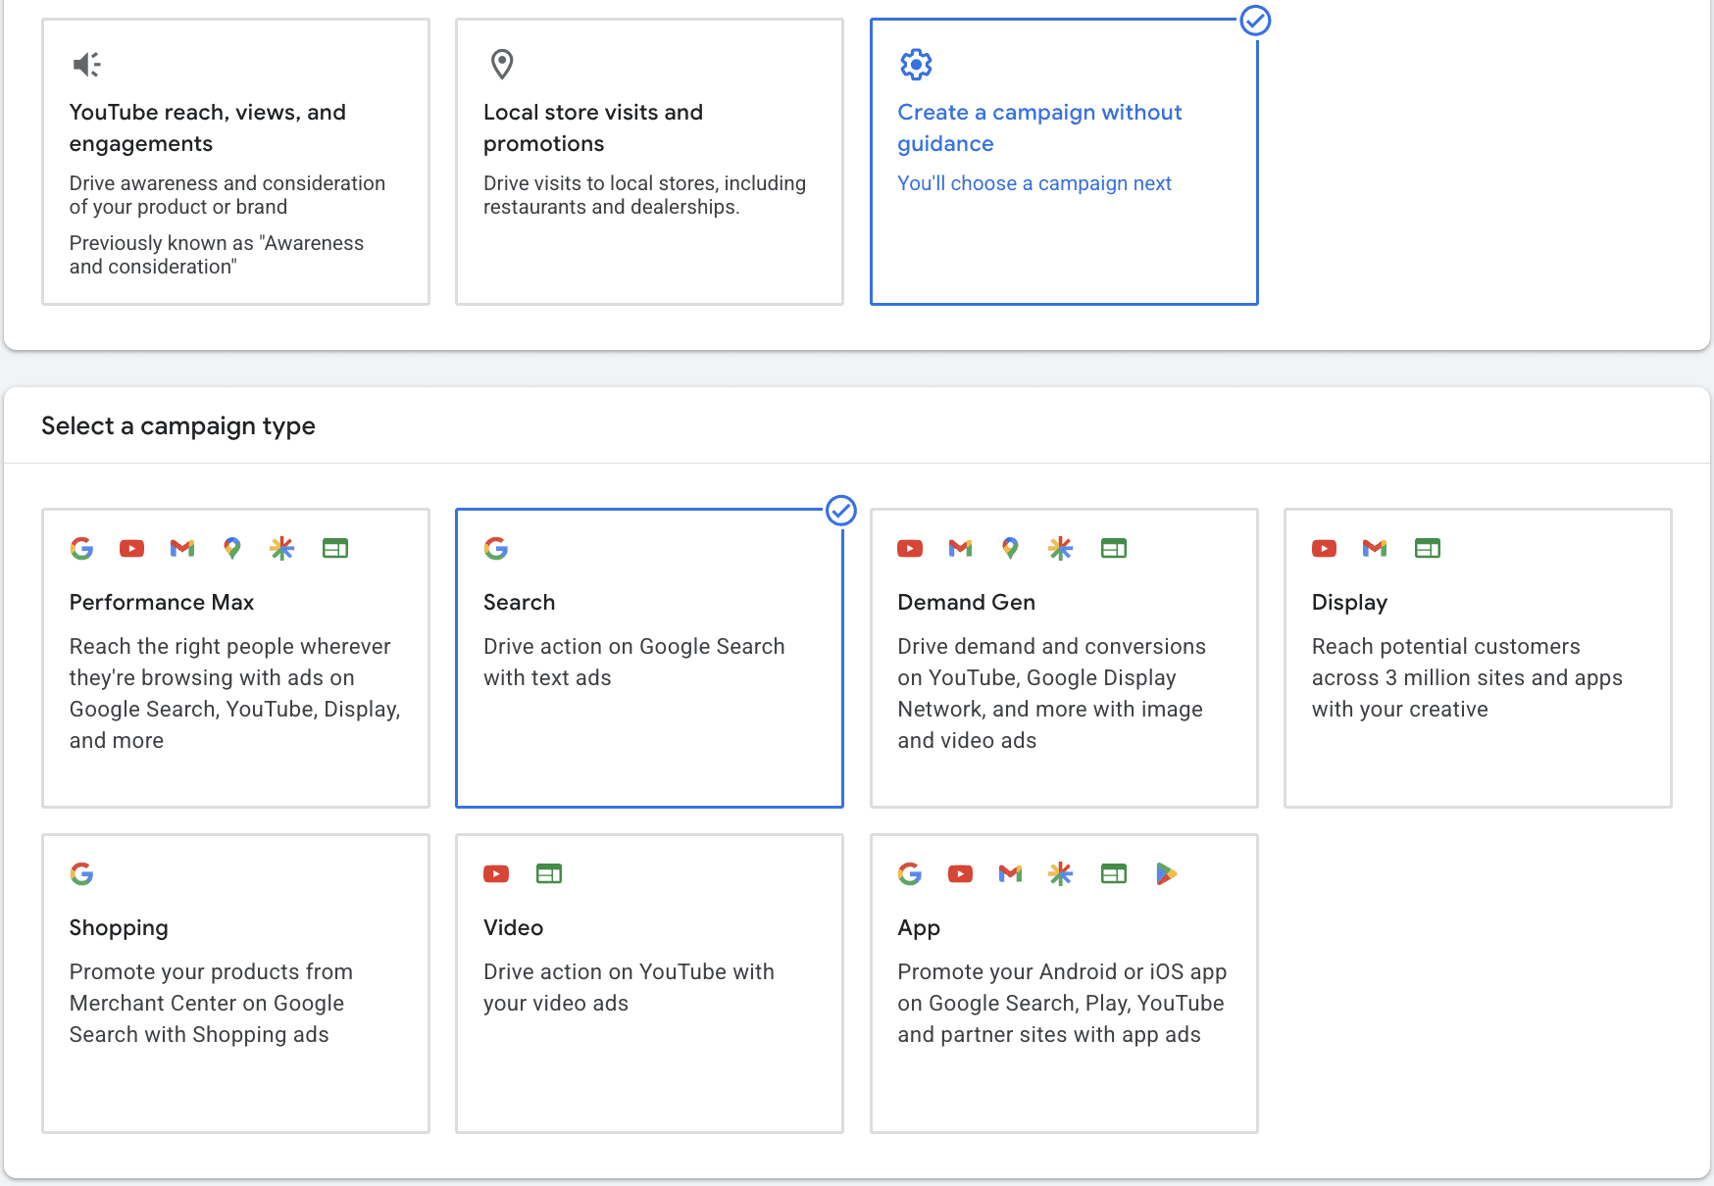1714x1186 pixels.
Task: Click the Display network icon in Performance Max card
Action: (x=335, y=548)
